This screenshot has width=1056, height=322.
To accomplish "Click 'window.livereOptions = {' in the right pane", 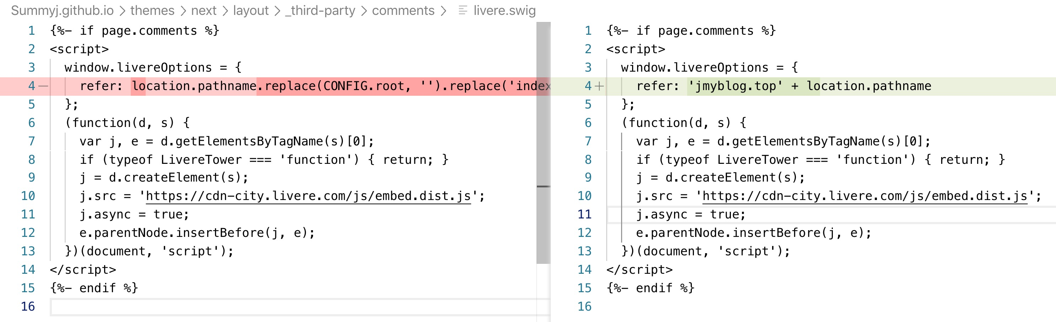I will coord(710,67).
